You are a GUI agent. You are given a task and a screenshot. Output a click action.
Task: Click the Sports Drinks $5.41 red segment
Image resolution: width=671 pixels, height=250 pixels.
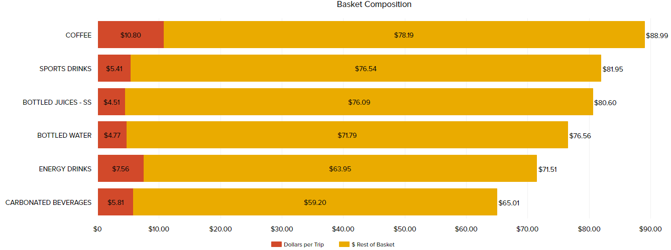coord(114,69)
